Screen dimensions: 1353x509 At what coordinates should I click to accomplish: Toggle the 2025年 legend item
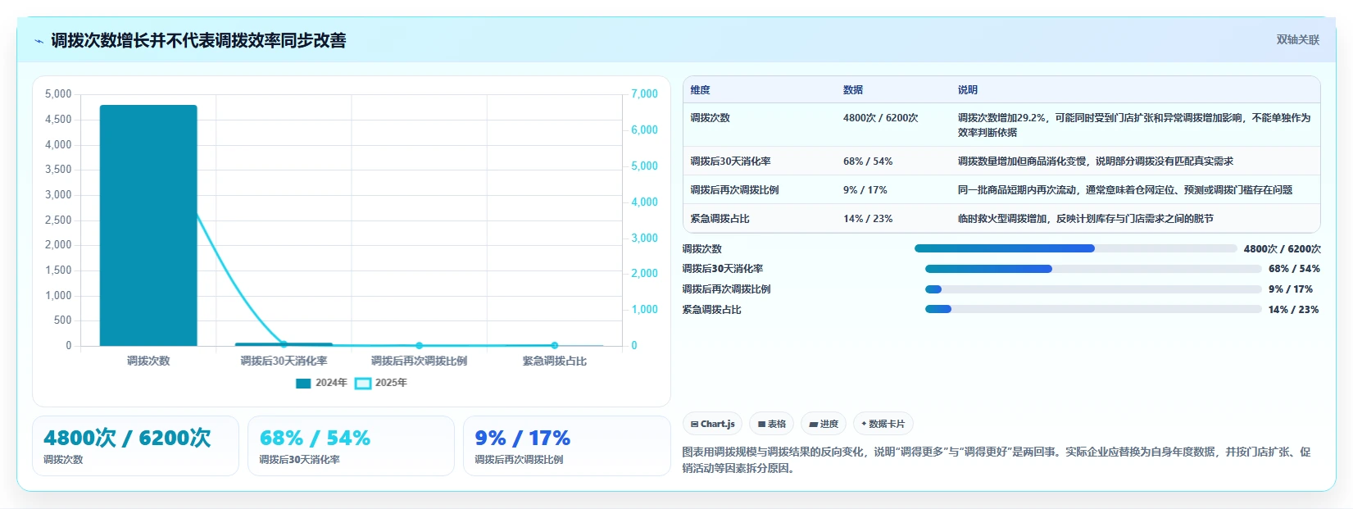tap(381, 383)
